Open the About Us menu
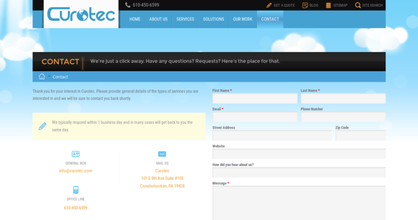This screenshot has height=220, width=418. pyautogui.click(x=158, y=19)
